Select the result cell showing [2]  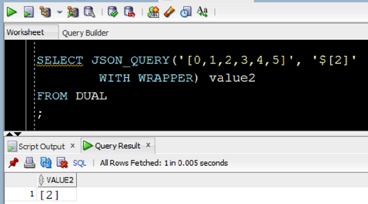point(57,195)
